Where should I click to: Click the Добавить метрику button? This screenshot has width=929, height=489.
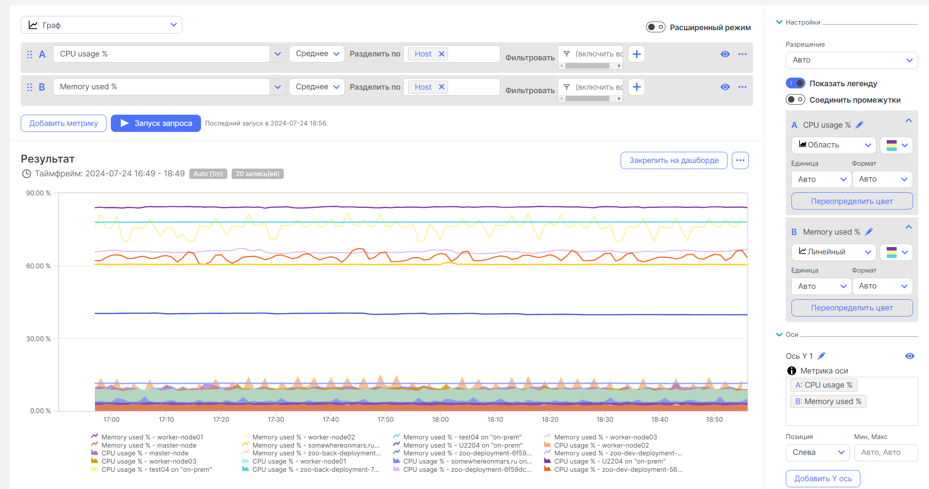(63, 123)
